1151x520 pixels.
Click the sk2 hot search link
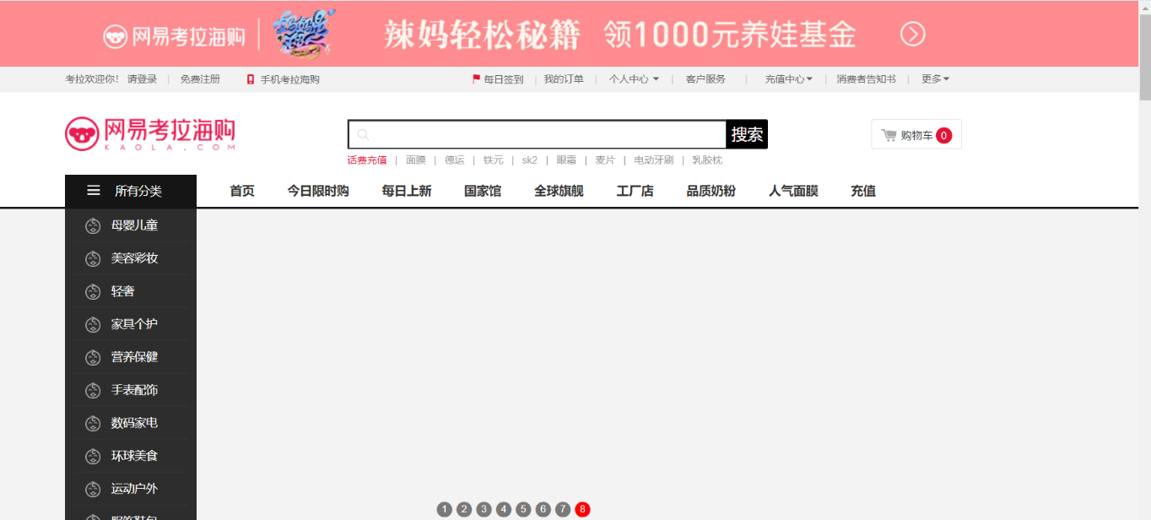pos(530,160)
